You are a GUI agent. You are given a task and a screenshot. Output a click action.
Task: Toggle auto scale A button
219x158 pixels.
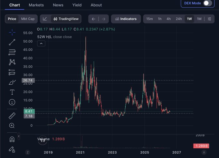[204, 152]
